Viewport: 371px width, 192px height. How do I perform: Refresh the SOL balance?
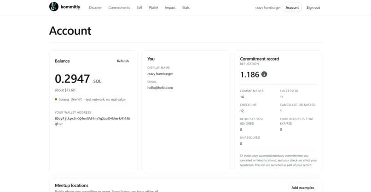(123, 61)
